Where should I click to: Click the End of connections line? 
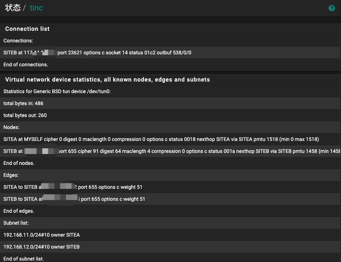coord(26,65)
